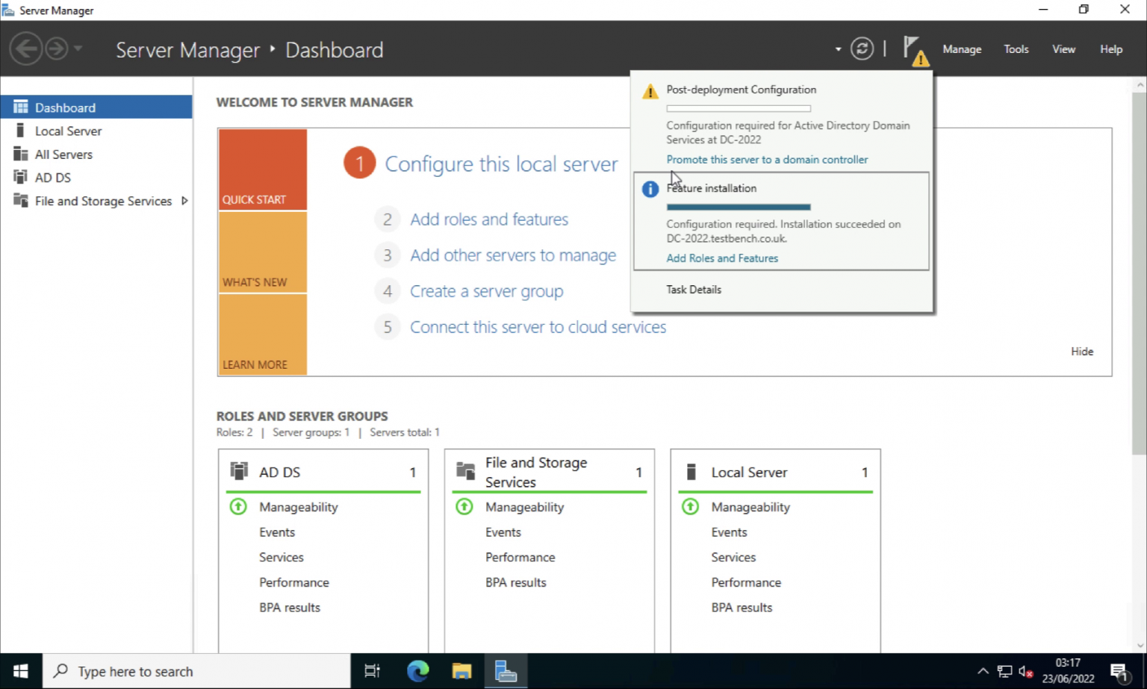
Task: Select the Dashboard icon in the sidebar
Action: click(x=20, y=107)
